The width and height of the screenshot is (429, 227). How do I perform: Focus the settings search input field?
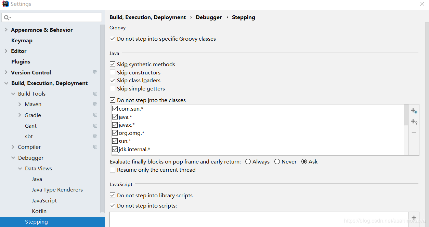coord(52,17)
